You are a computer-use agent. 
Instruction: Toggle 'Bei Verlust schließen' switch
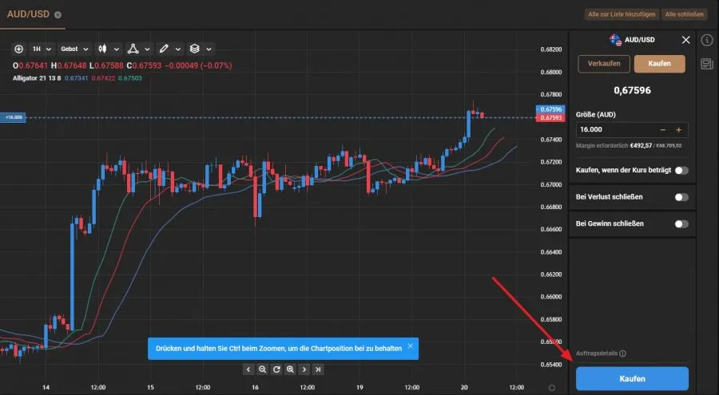tap(681, 197)
